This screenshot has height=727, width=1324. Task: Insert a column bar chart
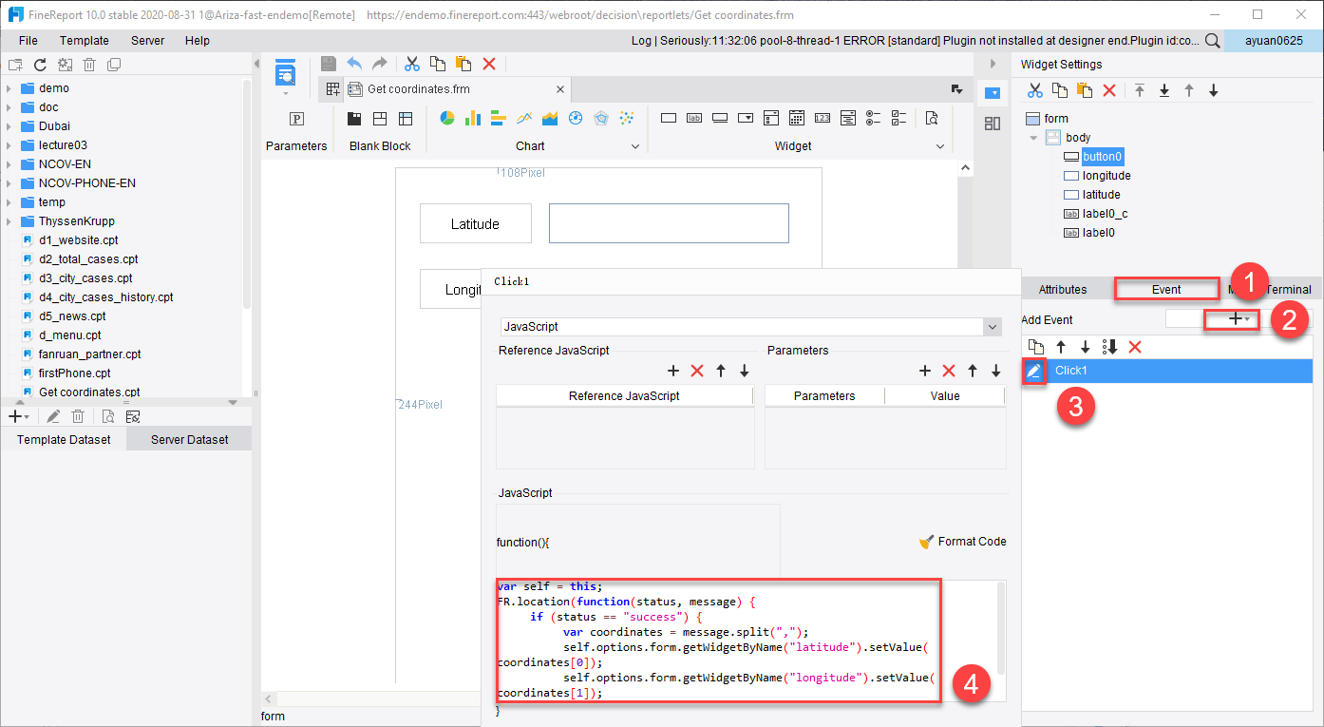(x=473, y=118)
